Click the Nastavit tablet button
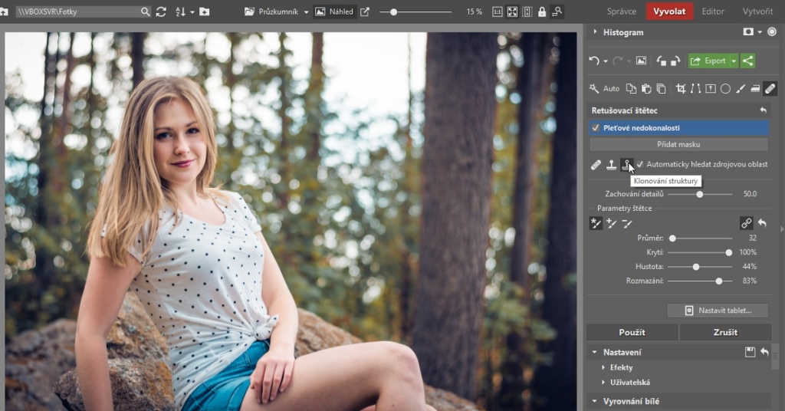Viewport: 785px width, 411px height. pos(718,311)
